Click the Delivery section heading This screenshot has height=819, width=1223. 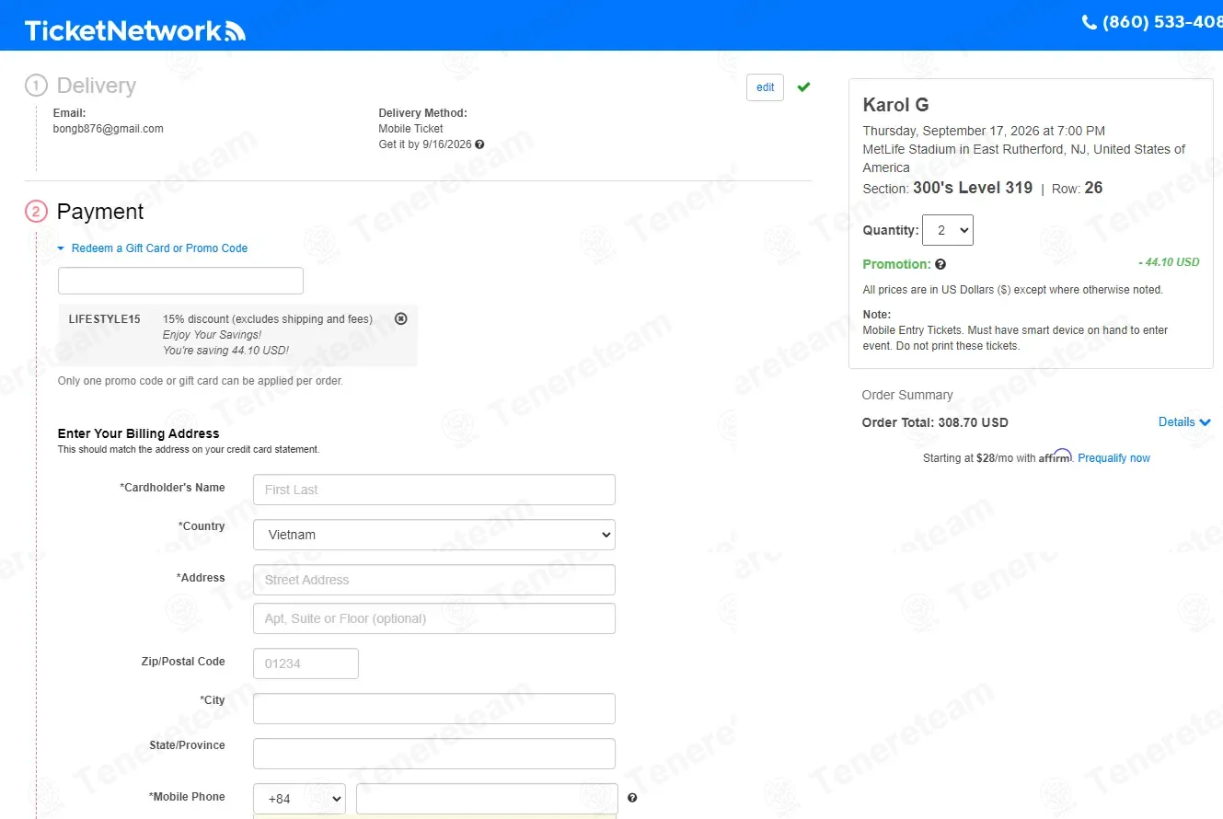click(x=97, y=86)
